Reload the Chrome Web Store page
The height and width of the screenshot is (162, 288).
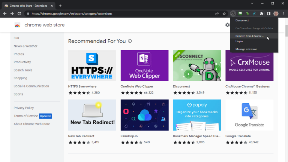tap(19, 13)
